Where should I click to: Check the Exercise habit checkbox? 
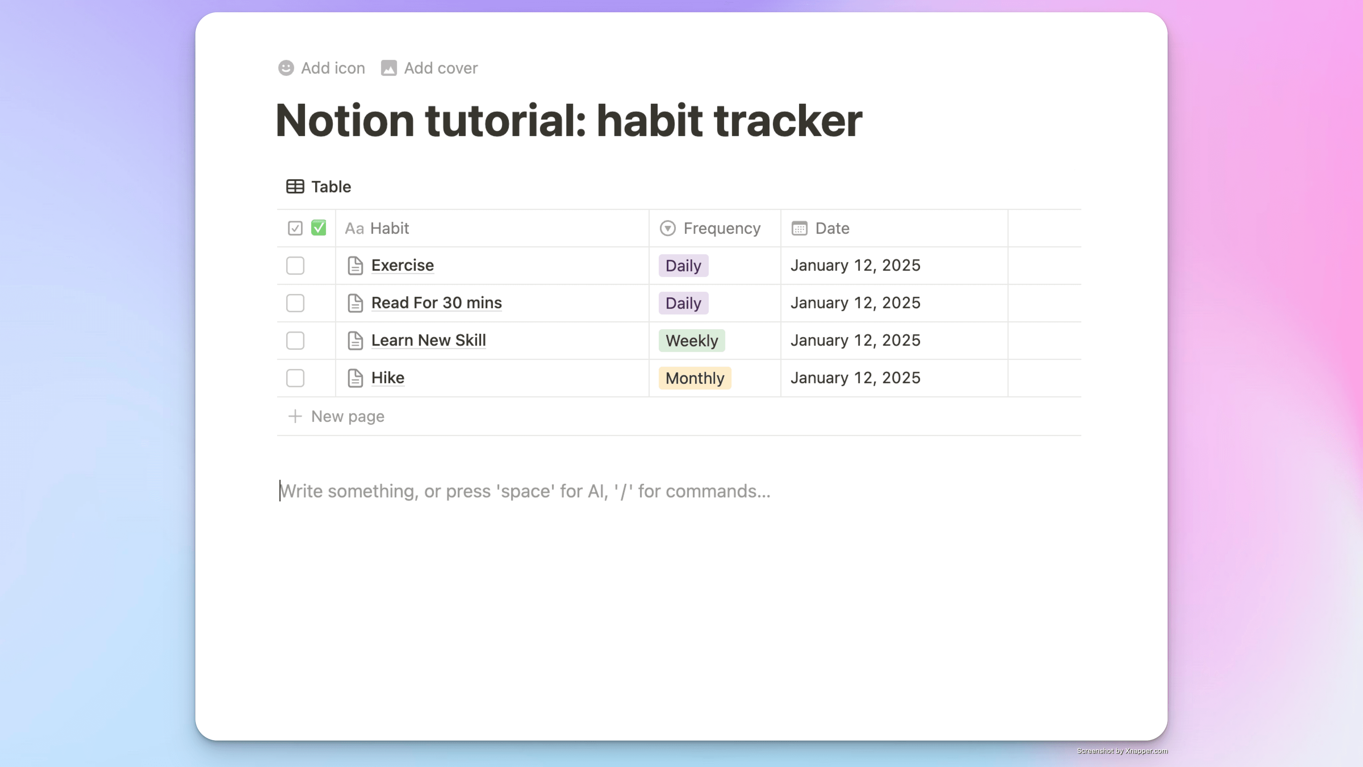[x=295, y=266]
